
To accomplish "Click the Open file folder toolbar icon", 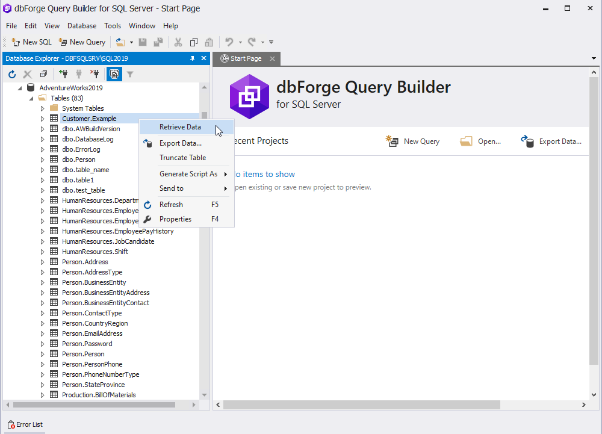I will click(120, 42).
